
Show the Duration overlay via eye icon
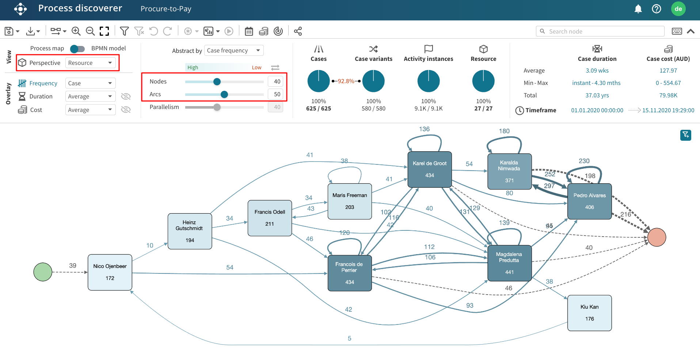126,96
